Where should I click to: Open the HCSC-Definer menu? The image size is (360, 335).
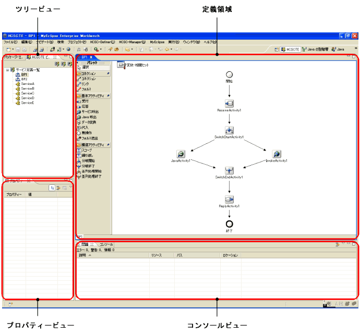coord(102,42)
